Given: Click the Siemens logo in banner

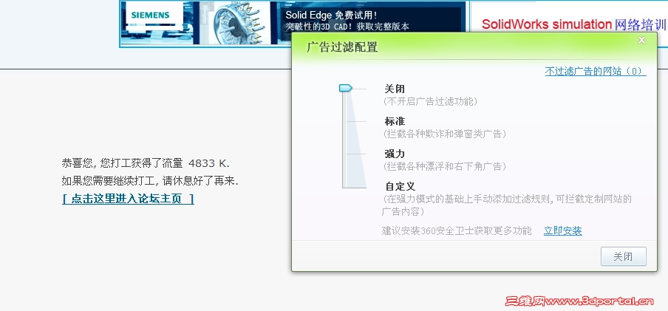Looking at the screenshot, I should pos(151,16).
